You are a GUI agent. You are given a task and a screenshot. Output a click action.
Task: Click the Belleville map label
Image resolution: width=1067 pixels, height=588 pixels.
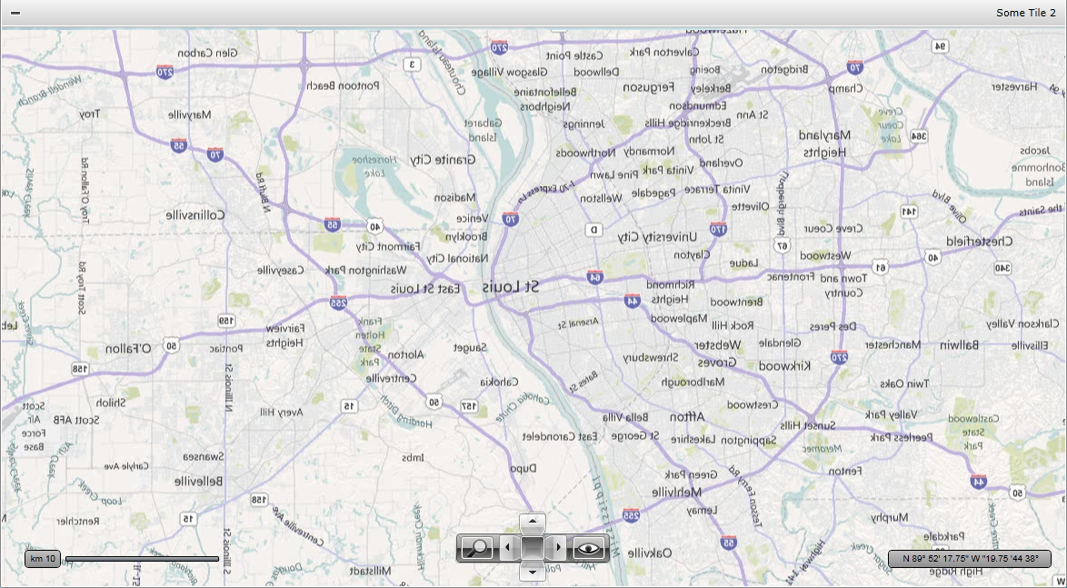(198, 481)
